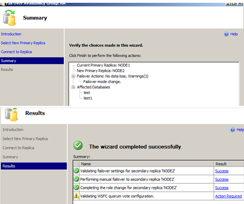
Task: Open Connect to Replica step in Summary sidebar
Action: click(x=16, y=52)
